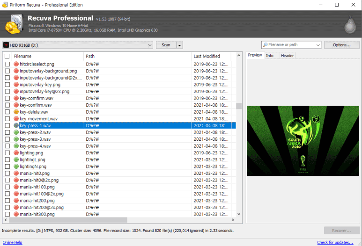Screen dimensions: 362x246
Task: Click the red status dot beside mania-hit300.png
Action: pos(16,214)
